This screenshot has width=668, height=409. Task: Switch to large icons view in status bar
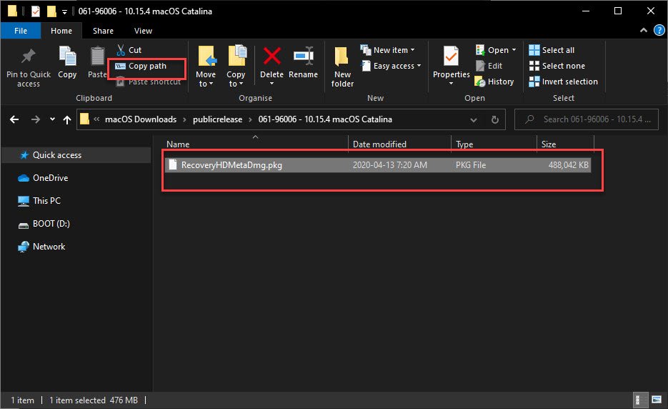pos(657,400)
